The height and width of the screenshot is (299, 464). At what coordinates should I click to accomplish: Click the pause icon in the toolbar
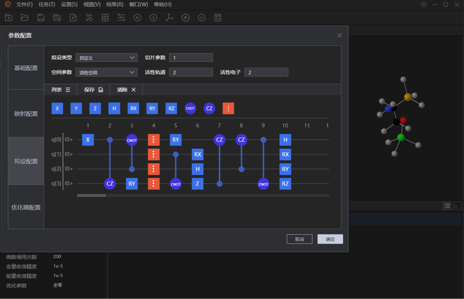(201, 18)
